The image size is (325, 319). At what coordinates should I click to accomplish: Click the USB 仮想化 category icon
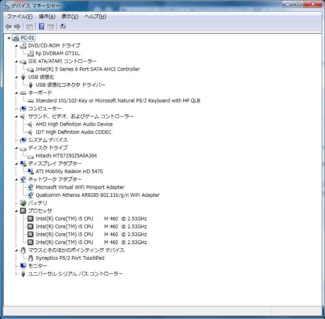click(23, 77)
